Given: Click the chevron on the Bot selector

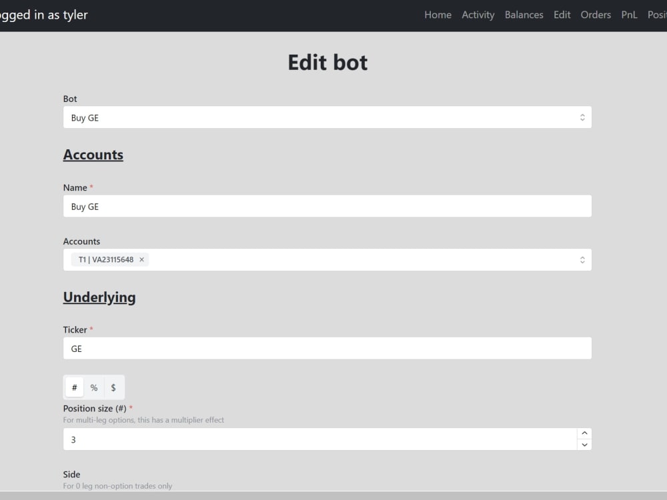Looking at the screenshot, I should coord(584,117).
